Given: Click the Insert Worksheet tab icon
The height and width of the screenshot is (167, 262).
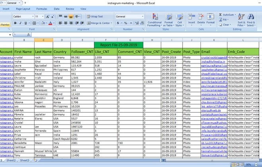Looking at the screenshot, I should 35,160.
